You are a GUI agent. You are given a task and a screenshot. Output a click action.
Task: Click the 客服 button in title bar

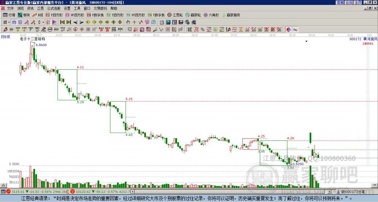[340, 3]
